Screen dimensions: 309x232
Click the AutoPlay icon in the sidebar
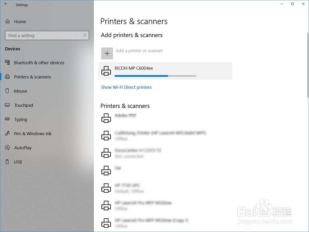point(7,147)
